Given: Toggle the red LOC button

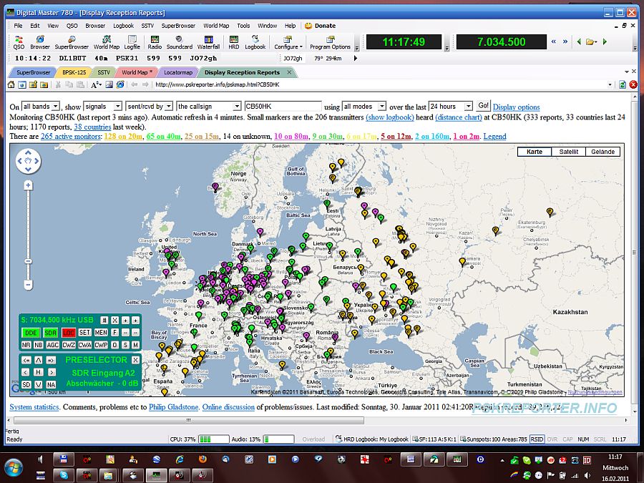Looking at the screenshot, I should click(68, 333).
